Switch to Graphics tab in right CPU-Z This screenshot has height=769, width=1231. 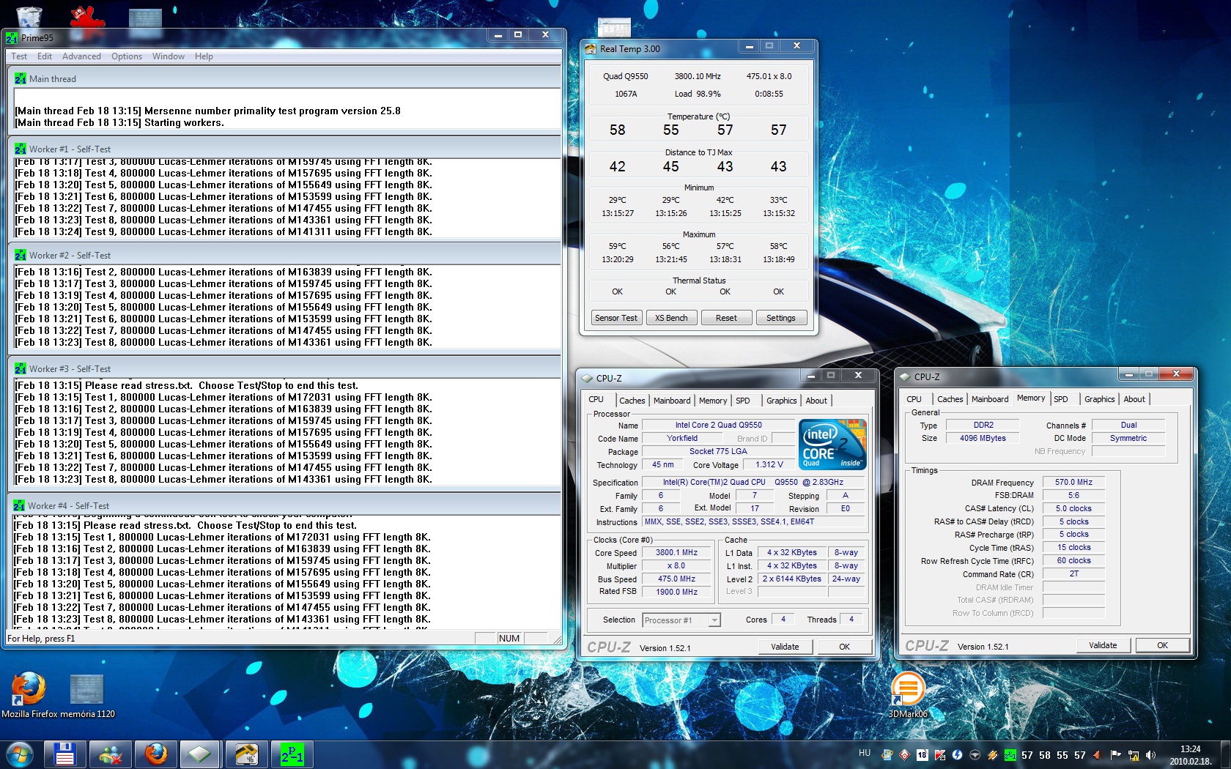pyautogui.click(x=1099, y=399)
